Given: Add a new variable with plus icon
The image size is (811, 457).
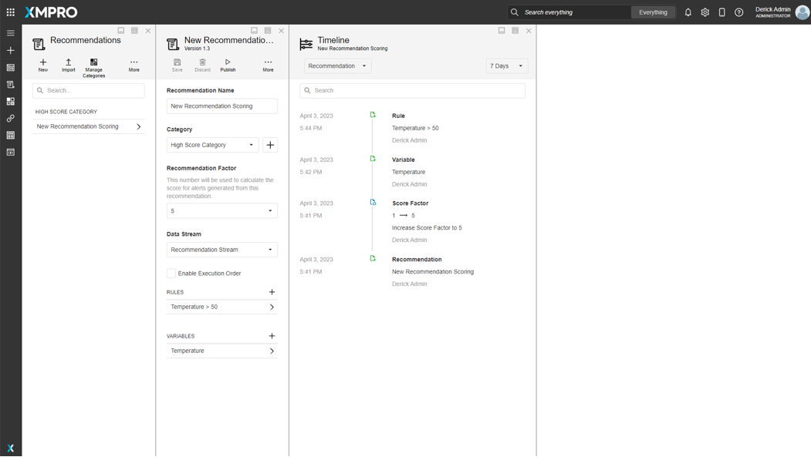Looking at the screenshot, I should (272, 336).
